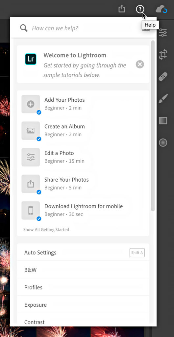Viewport: 174px width, 337px height.
Task: Click the help panel vertical scrollbar
Action: (x=153, y=126)
